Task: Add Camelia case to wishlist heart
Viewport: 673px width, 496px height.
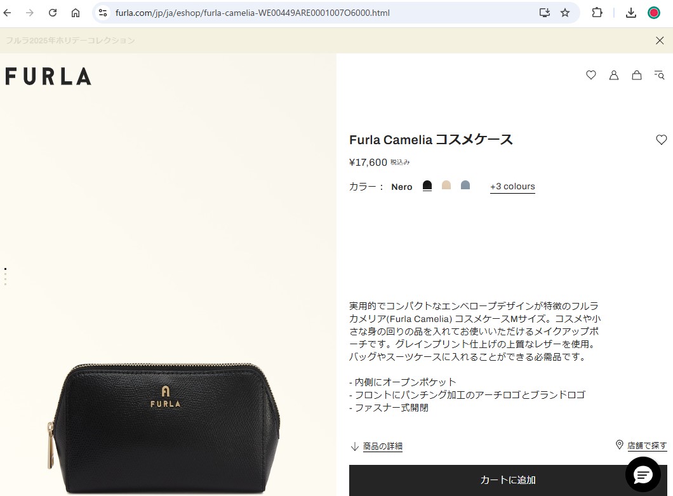Action: point(662,140)
